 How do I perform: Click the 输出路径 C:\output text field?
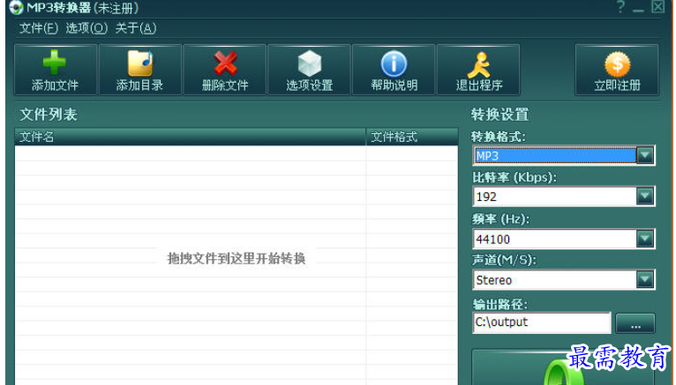(542, 322)
